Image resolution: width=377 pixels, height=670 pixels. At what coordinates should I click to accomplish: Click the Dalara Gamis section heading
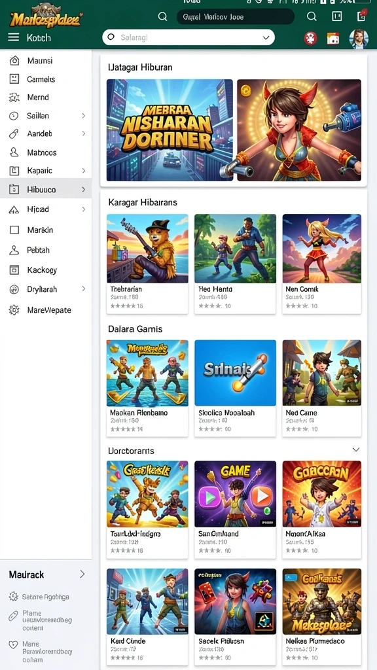pyautogui.click(x=135, y=329)
